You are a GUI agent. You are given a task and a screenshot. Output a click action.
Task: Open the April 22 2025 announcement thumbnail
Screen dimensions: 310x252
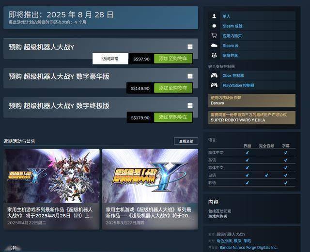(51, 176)
